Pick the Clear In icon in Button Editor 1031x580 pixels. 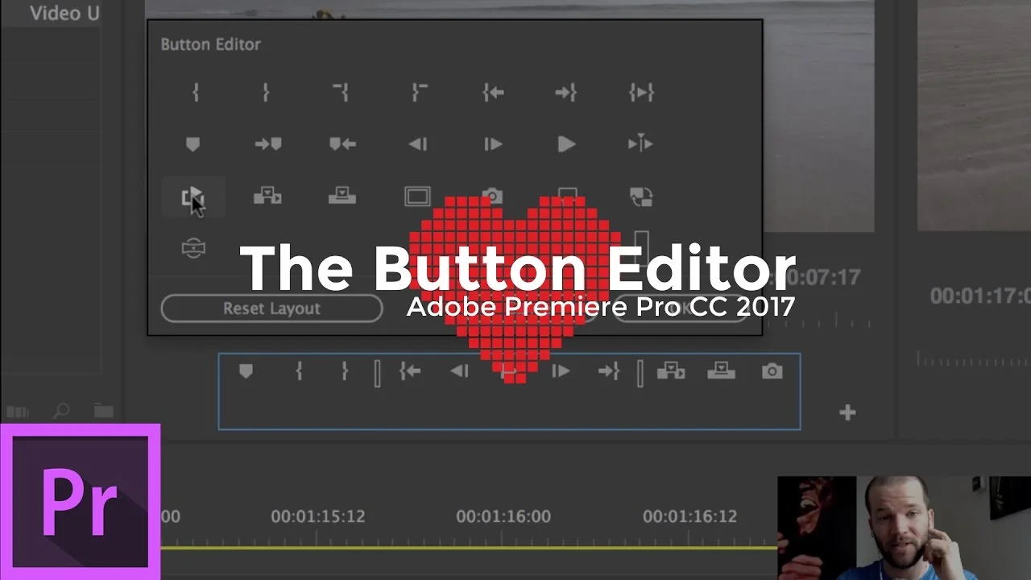(x=341, y=92)
